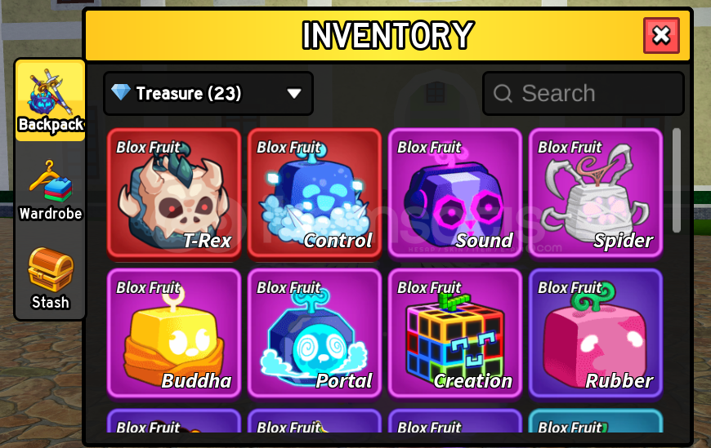Click the blue diamond Treasure icon
This screenshot has width=711, height=448.
click(x=121, y=92)
